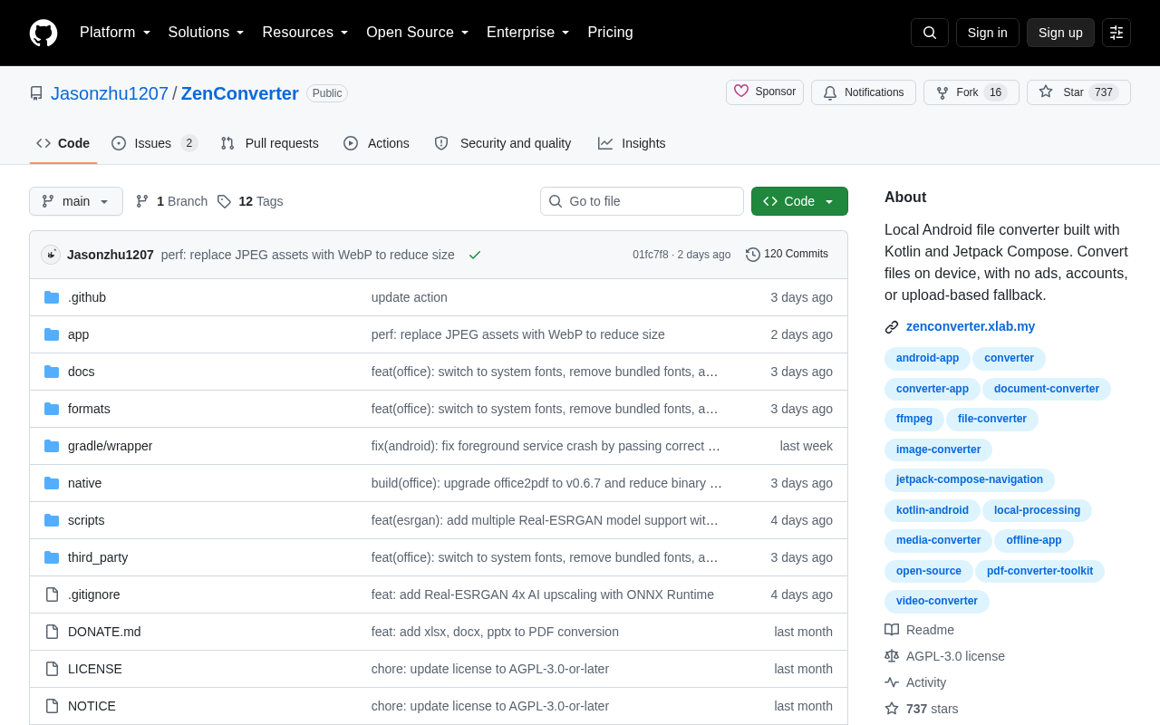Image resolution: width=1160 pixels, height=725 pixels.
Task: Open the .github folder
Action: [x=87, y=297]
